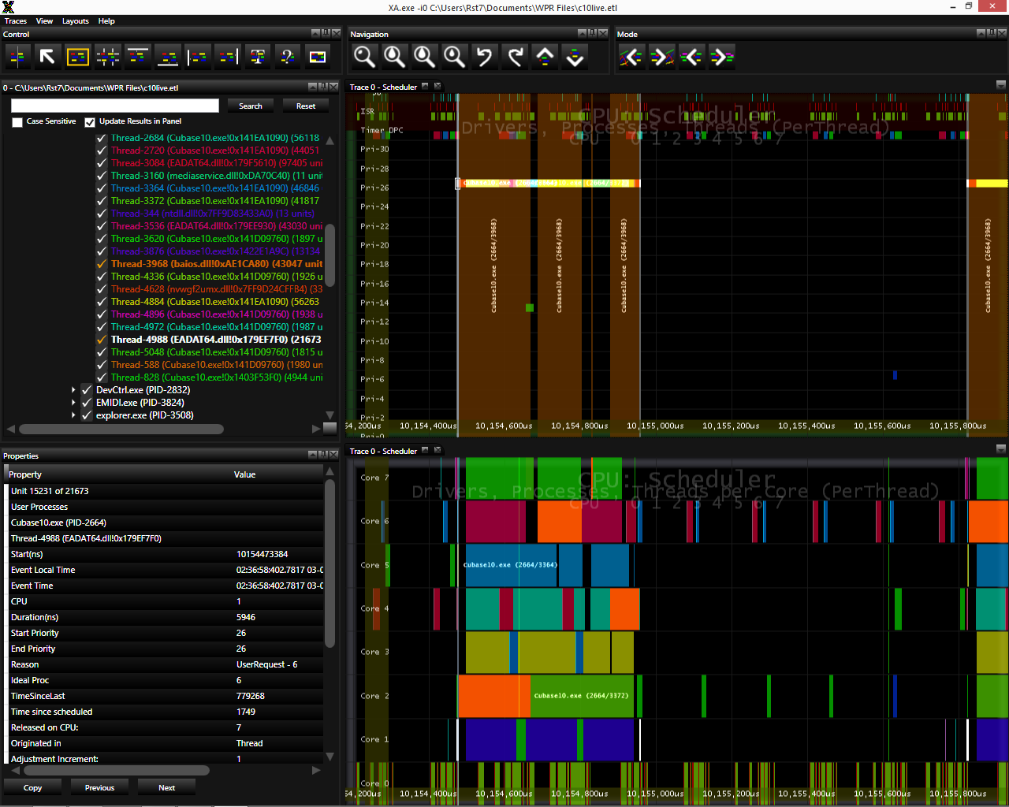The image size is (1009, 807).
Task: Open the Help menu
Action: (106, 21)
